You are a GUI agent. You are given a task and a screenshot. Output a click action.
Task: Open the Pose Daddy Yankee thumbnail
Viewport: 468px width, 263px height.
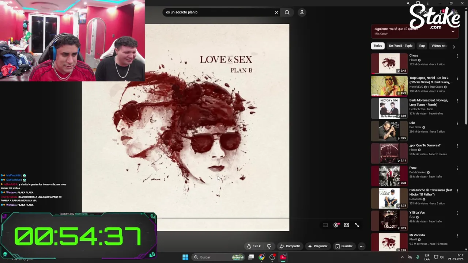389,176
